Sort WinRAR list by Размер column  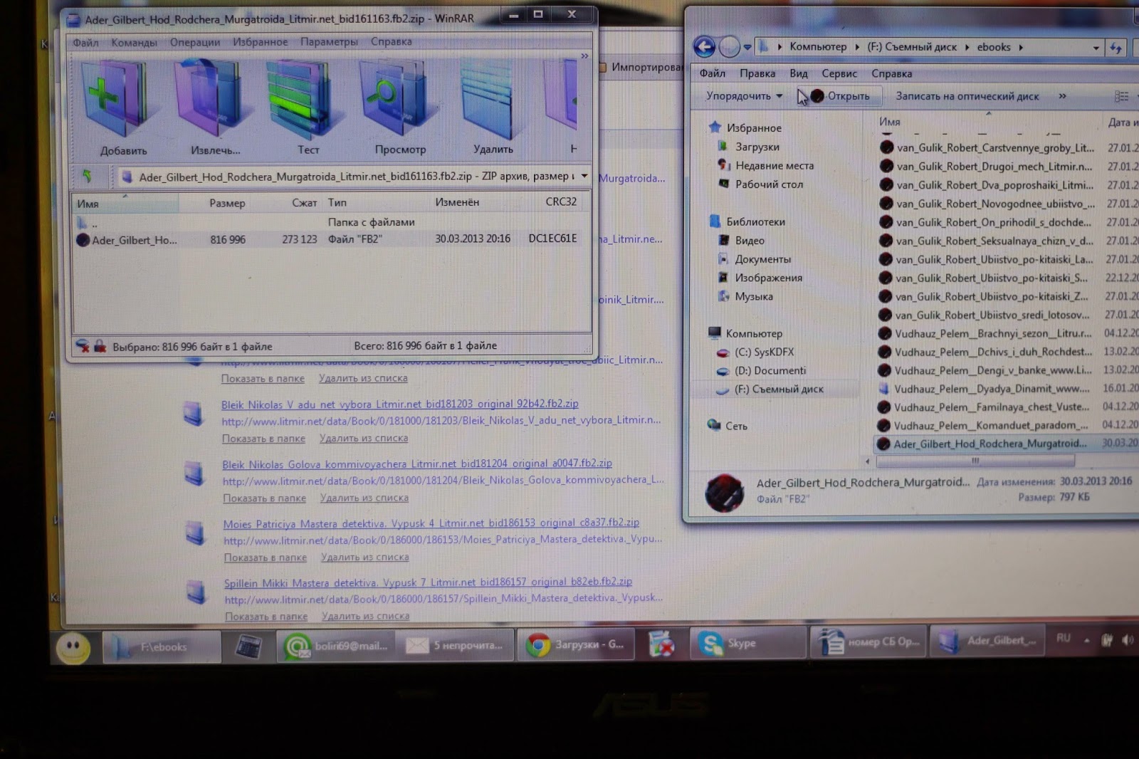pos(227,203)
